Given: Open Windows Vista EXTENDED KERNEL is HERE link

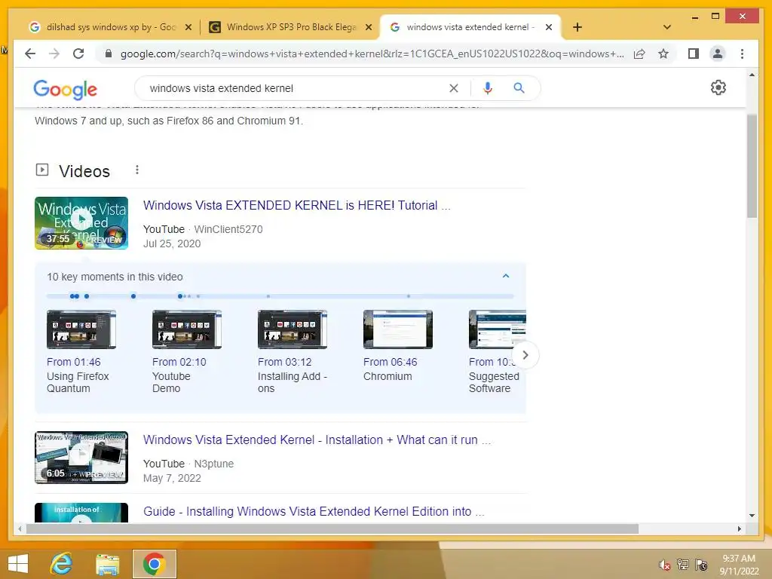Looking at the screenshot, I should coord(296,205).
